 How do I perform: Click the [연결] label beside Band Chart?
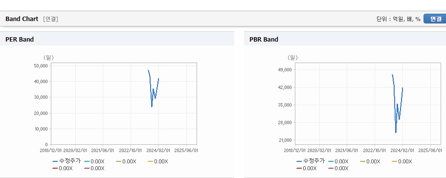[x=51, y=19]
